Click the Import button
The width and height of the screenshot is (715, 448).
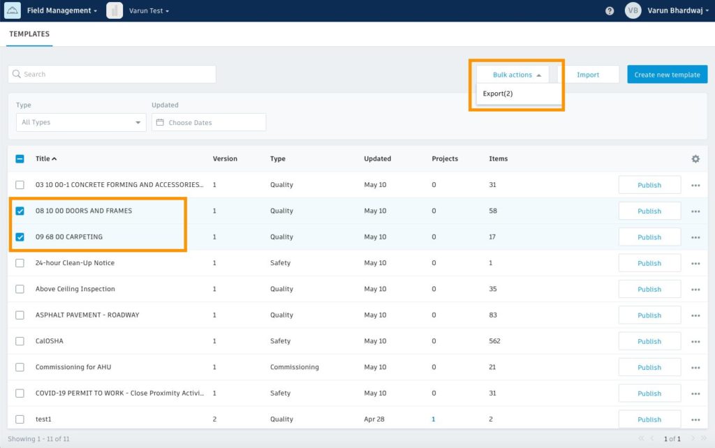point(589,74)
